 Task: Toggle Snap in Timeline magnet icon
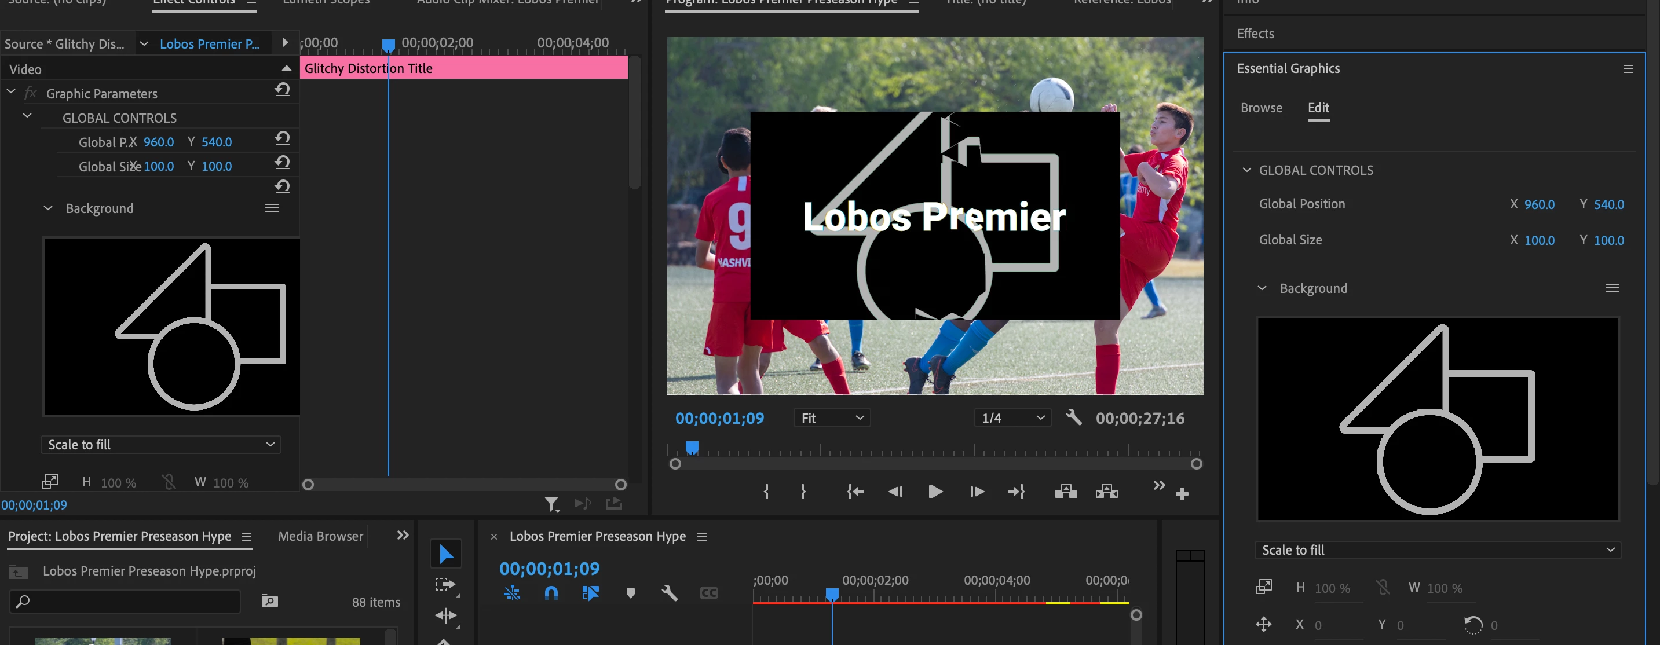click(551, 593)
